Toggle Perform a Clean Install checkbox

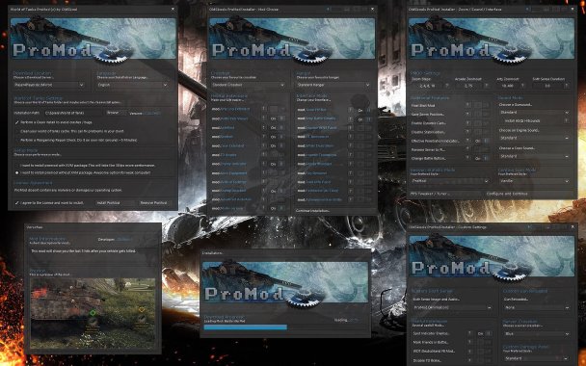click(16, 122)
